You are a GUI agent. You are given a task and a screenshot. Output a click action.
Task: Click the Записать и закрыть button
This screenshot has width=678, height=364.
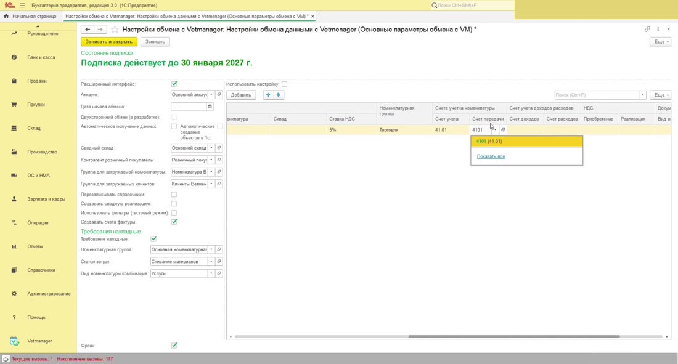click(x=109, y=42)
